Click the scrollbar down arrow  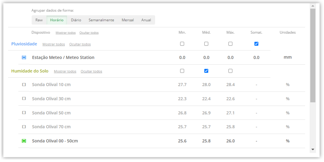point(313,149)
